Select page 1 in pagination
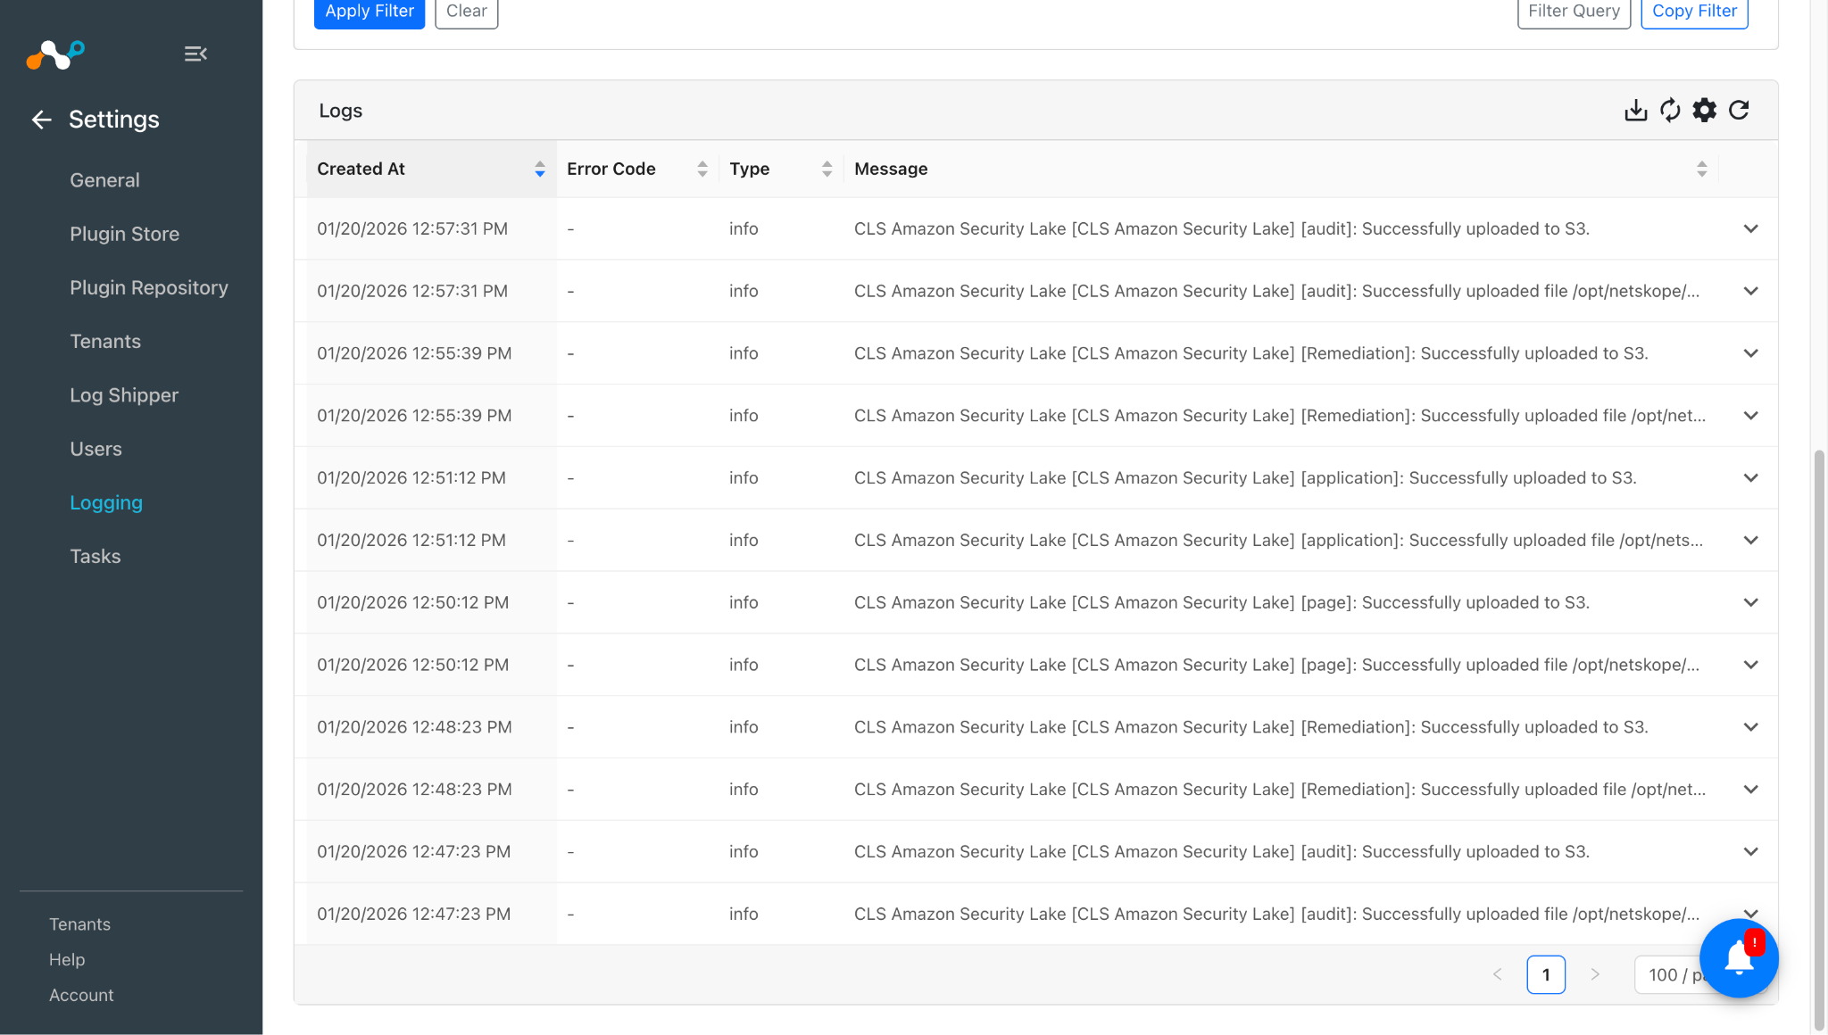 [1546, 974]
